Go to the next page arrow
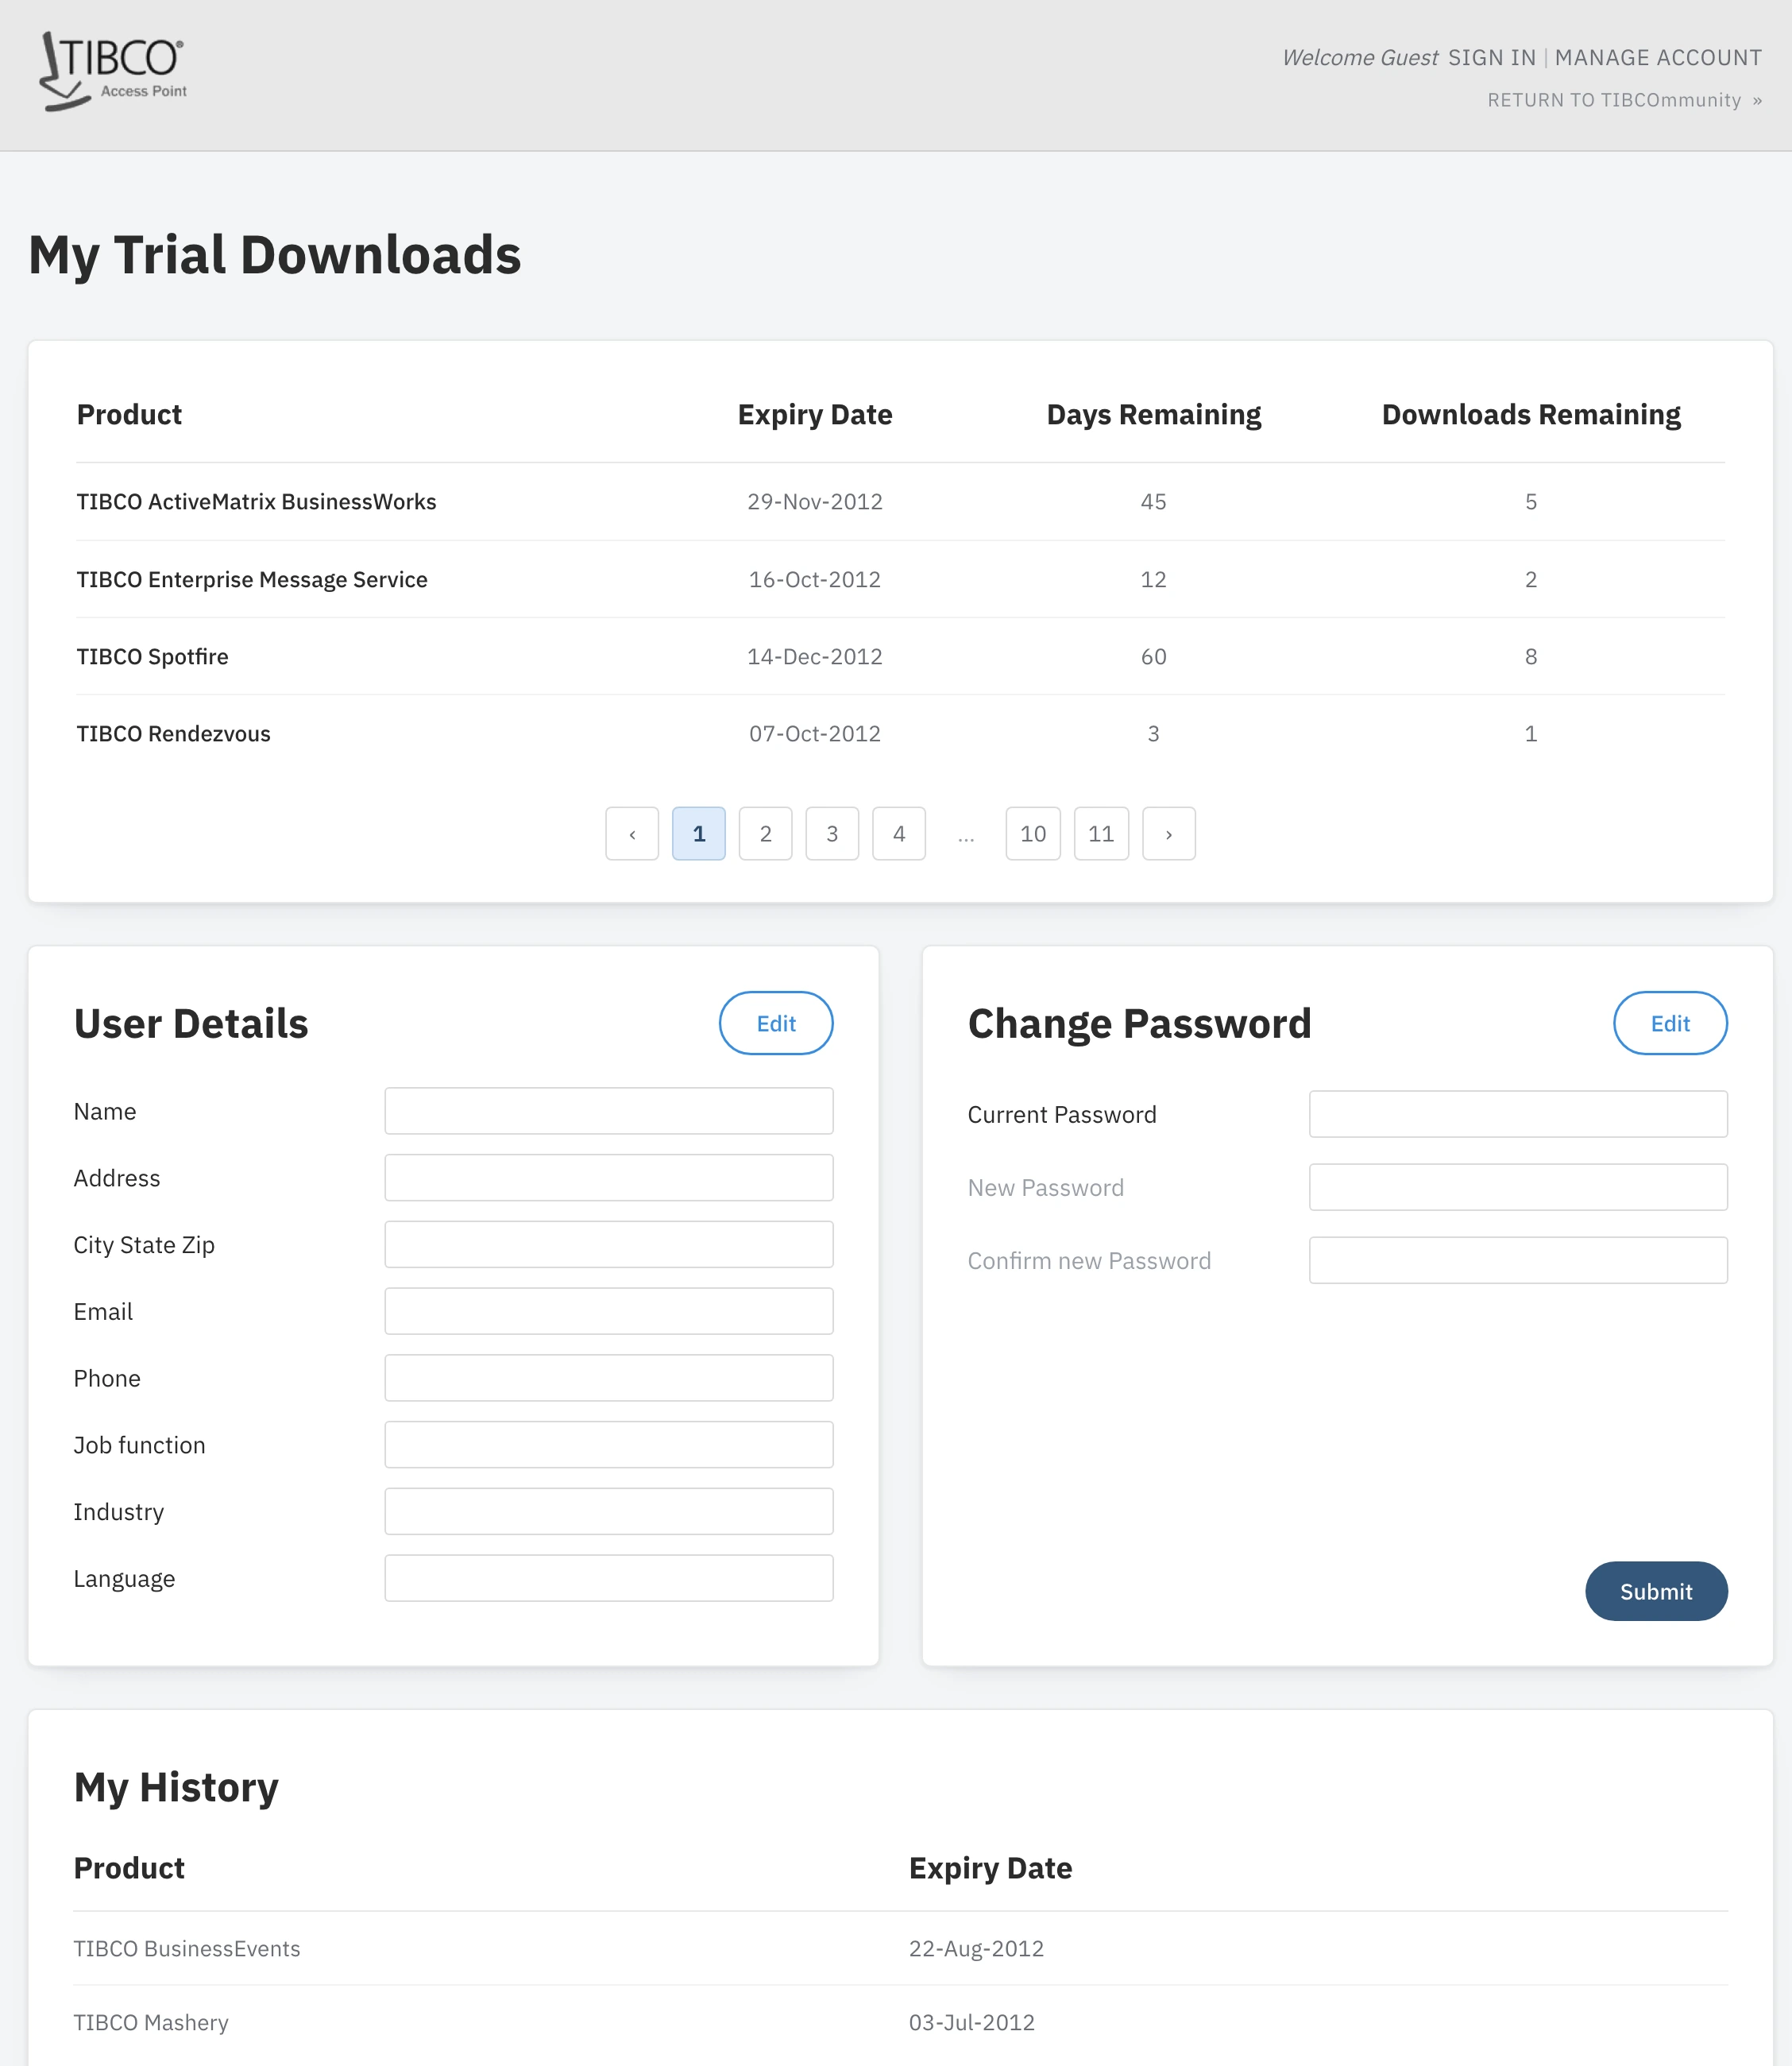The height and width of the screenshot is (2066, 1792). point(1169,834)
